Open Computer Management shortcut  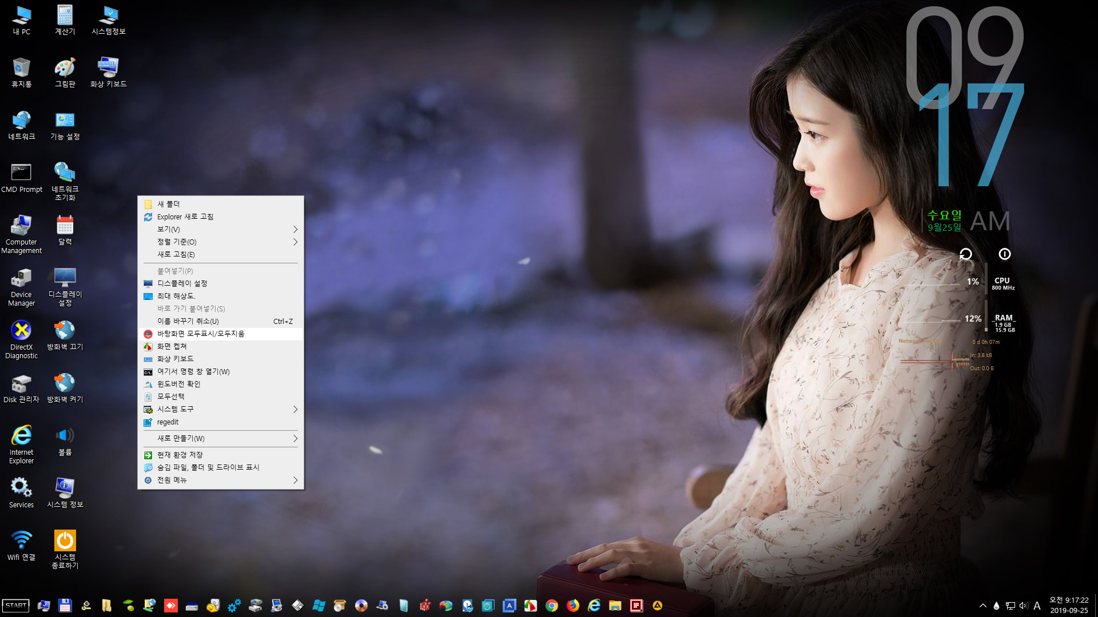coord(22,234)
